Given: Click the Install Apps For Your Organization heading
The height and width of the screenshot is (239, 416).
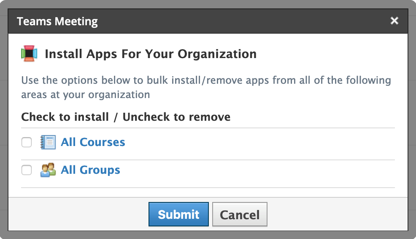Looking at the screenshot, I should point(151,54).
